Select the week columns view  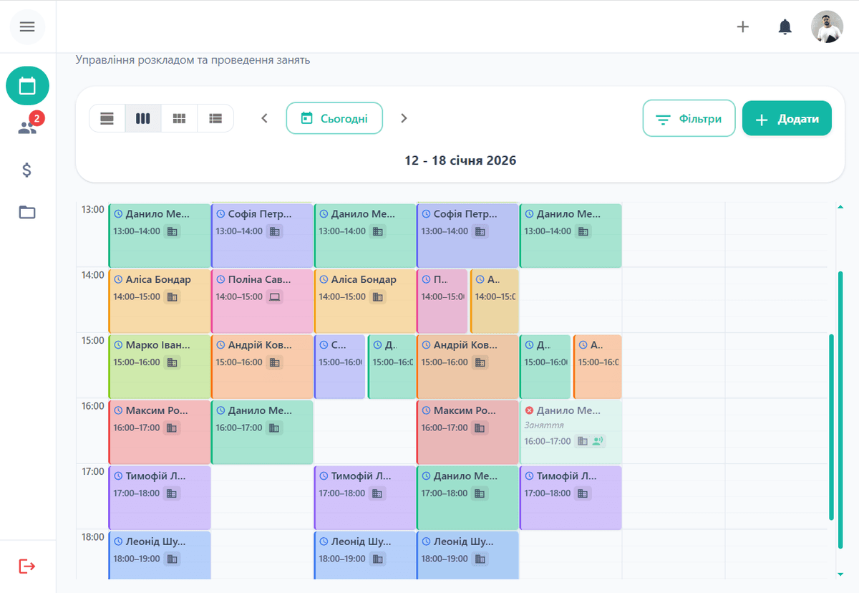pyautogui.click(x=143, y=119)
